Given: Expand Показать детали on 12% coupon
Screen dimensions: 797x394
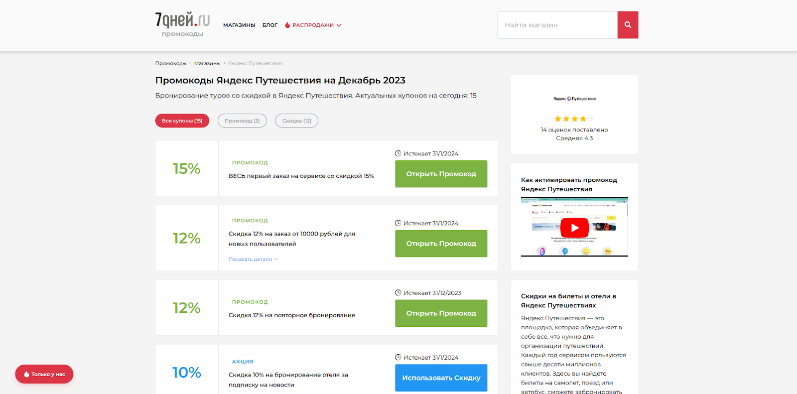Looking at the screenshot, I should click(253, 259).
